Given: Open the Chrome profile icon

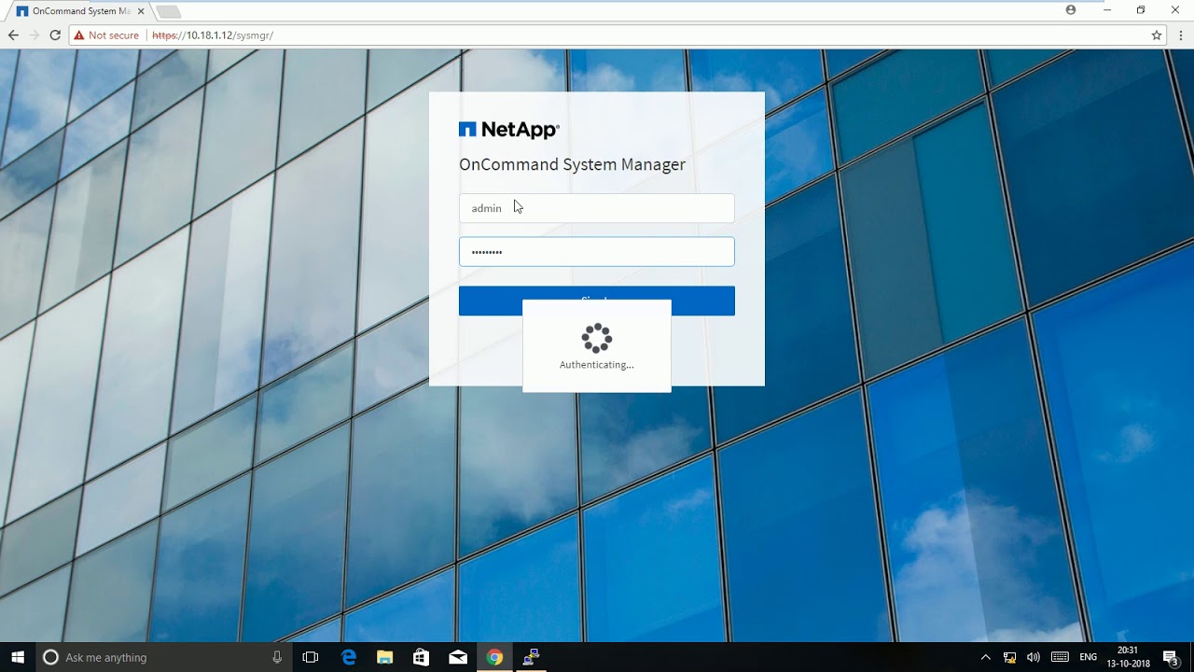Looking at the screenshot, I should point(1071,10).
